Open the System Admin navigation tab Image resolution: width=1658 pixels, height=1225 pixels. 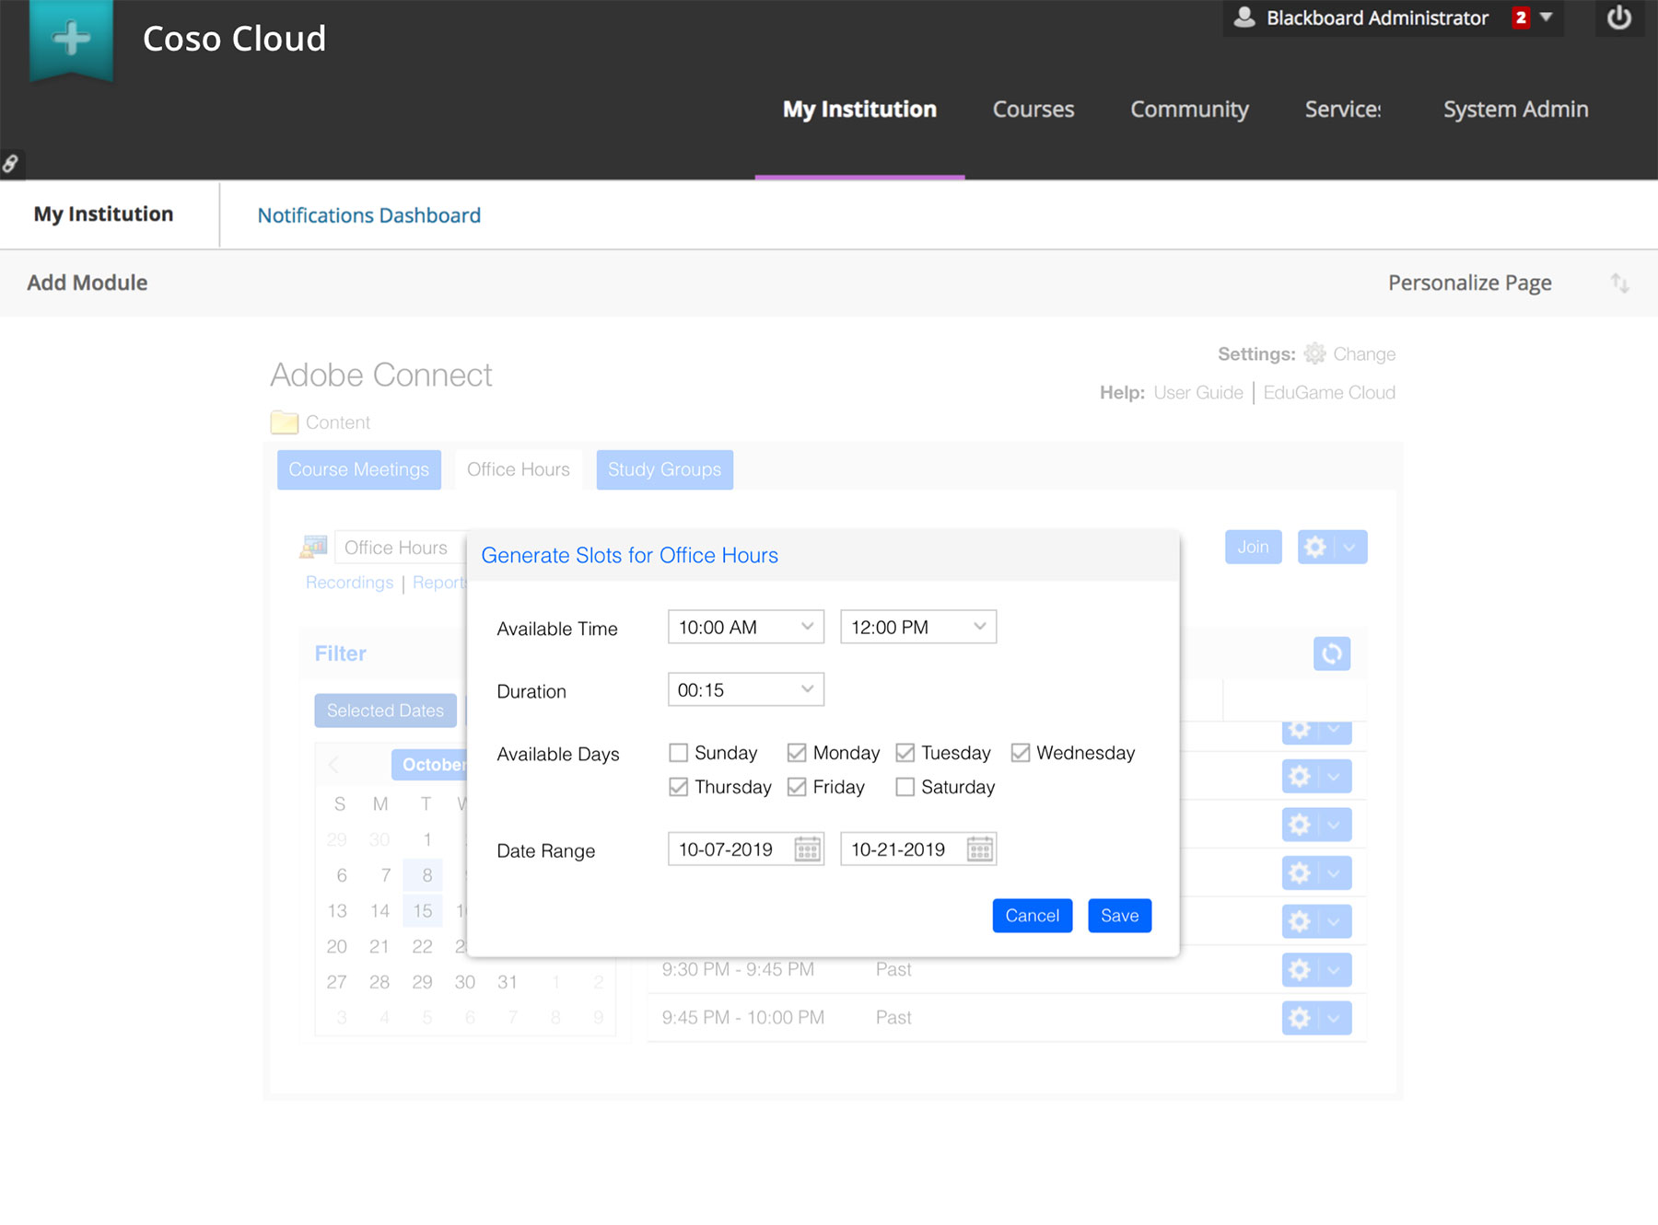pyautogui.click(x=1515, y=110)
